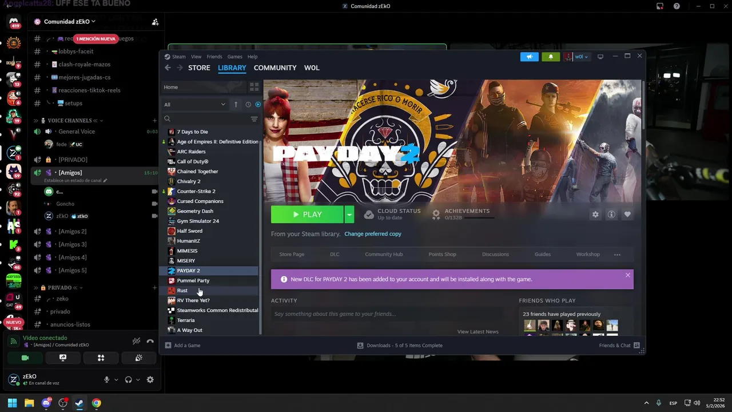Screen dimensions: 732x412
Task: Open the Friends menu in Steam
Action: 214,57
